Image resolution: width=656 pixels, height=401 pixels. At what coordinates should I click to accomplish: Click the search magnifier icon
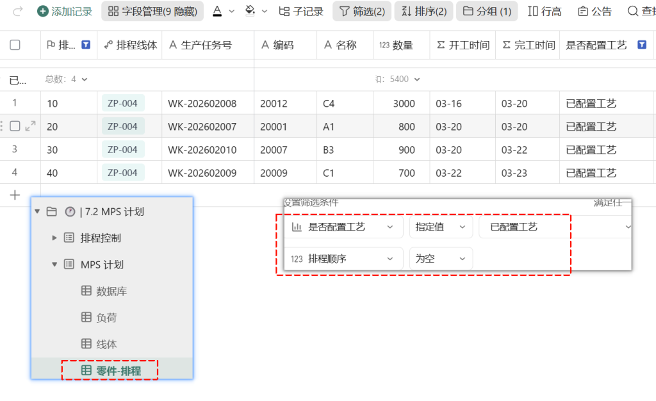pos(632,11)
